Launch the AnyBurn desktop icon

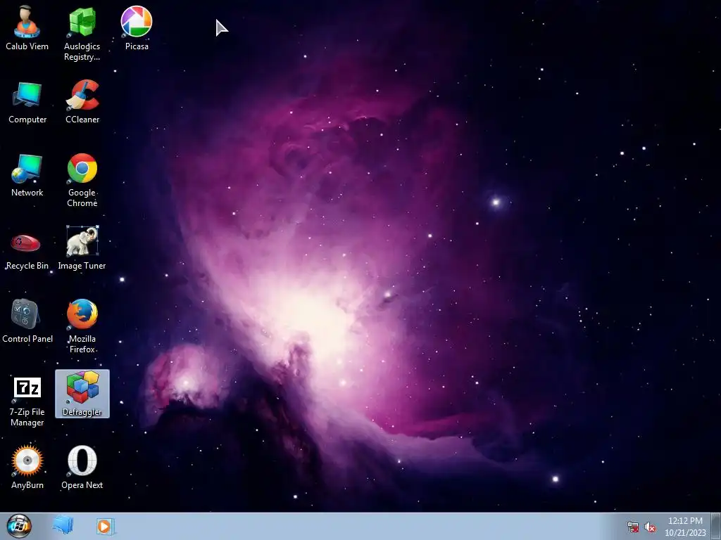coord(27,468)
